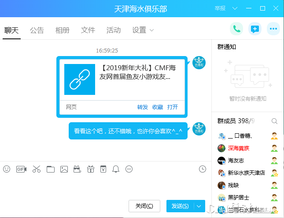This screenshot has height=218, width=284.
Task: Click the blue chat-plus icon
Action: tap(255, 29)
